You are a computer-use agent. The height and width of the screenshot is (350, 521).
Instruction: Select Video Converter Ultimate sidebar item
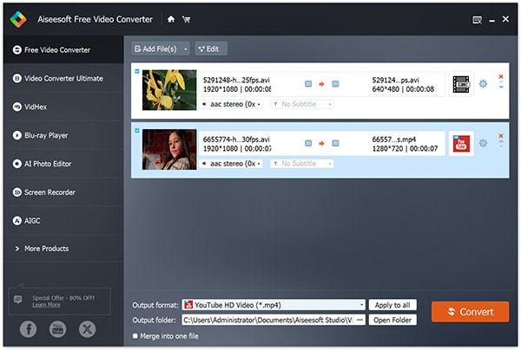[x=63, y=79]
